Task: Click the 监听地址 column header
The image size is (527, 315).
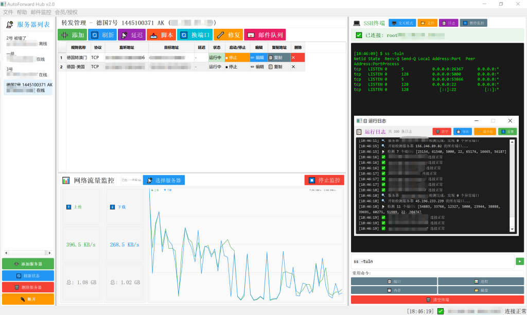Action: [x=127, y=47]
